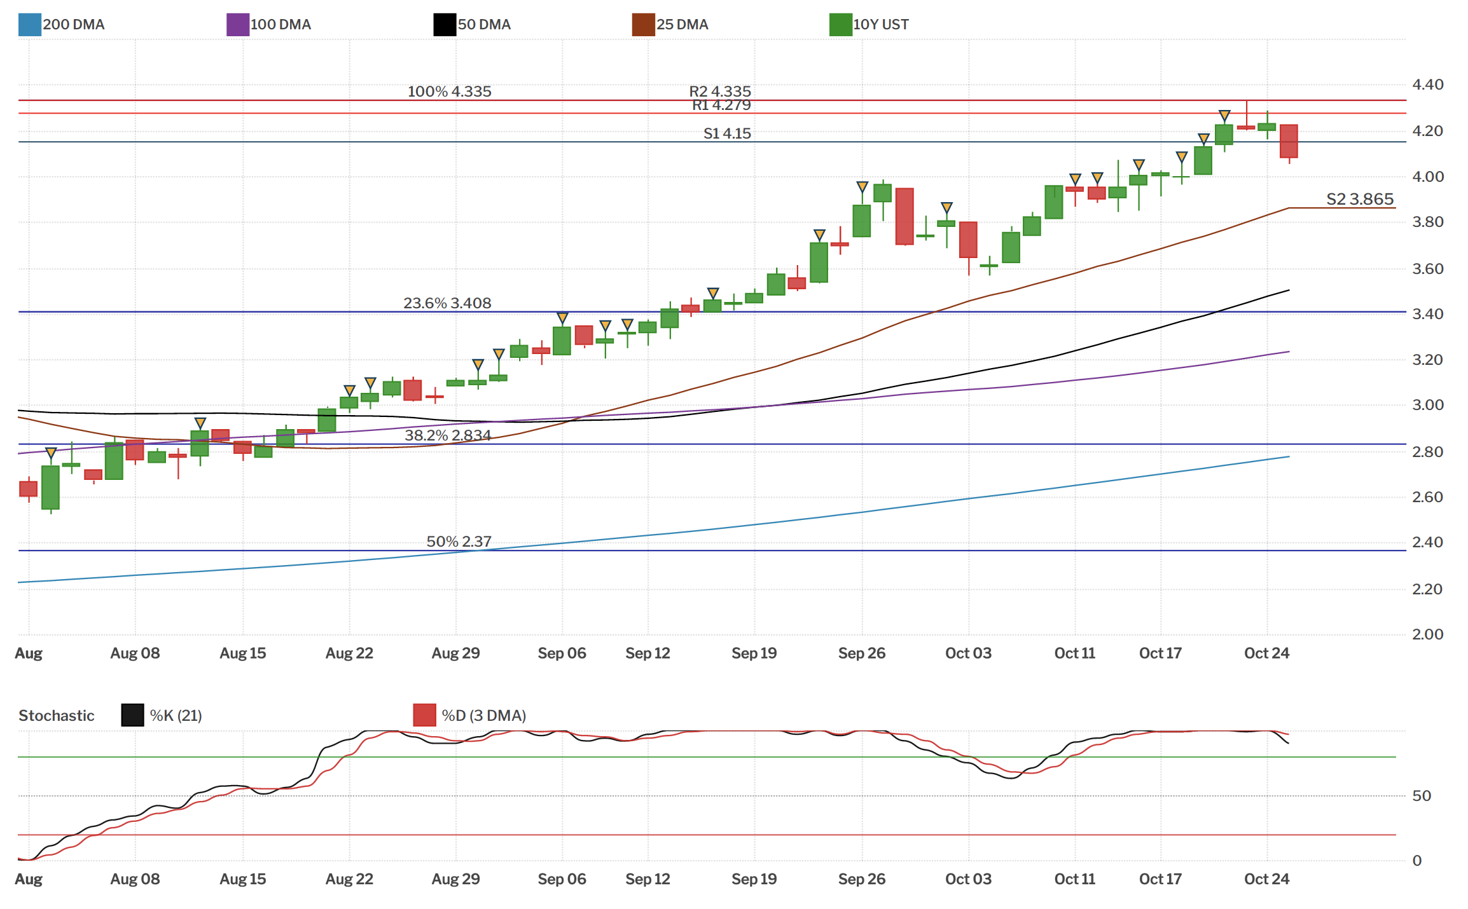Click the R2 4.335 resistance label

click(720, 92)
